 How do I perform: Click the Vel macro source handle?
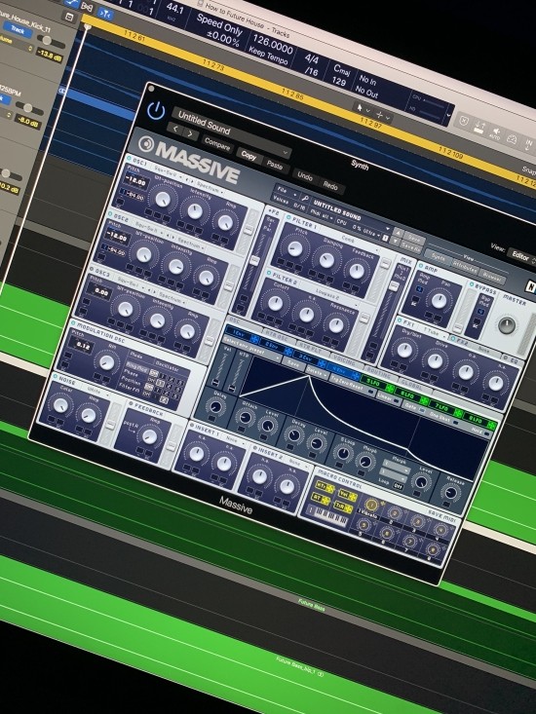coord(347,496)
